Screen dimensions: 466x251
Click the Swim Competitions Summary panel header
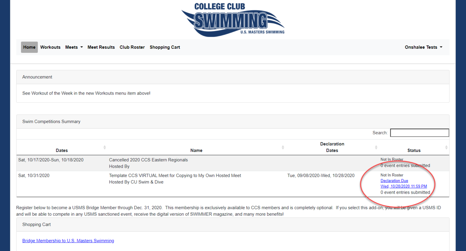[x=233, y=121]
